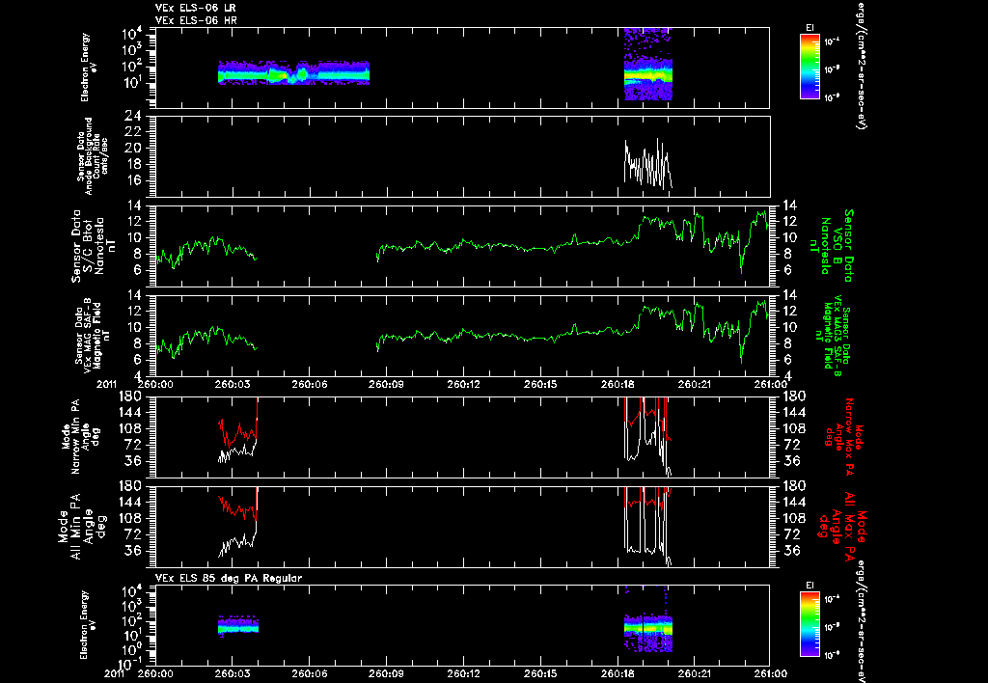This screenshot has height=683, width=988.
Task: Select the 'Mode All Min PA Angle' label
Action: point(82,526)
